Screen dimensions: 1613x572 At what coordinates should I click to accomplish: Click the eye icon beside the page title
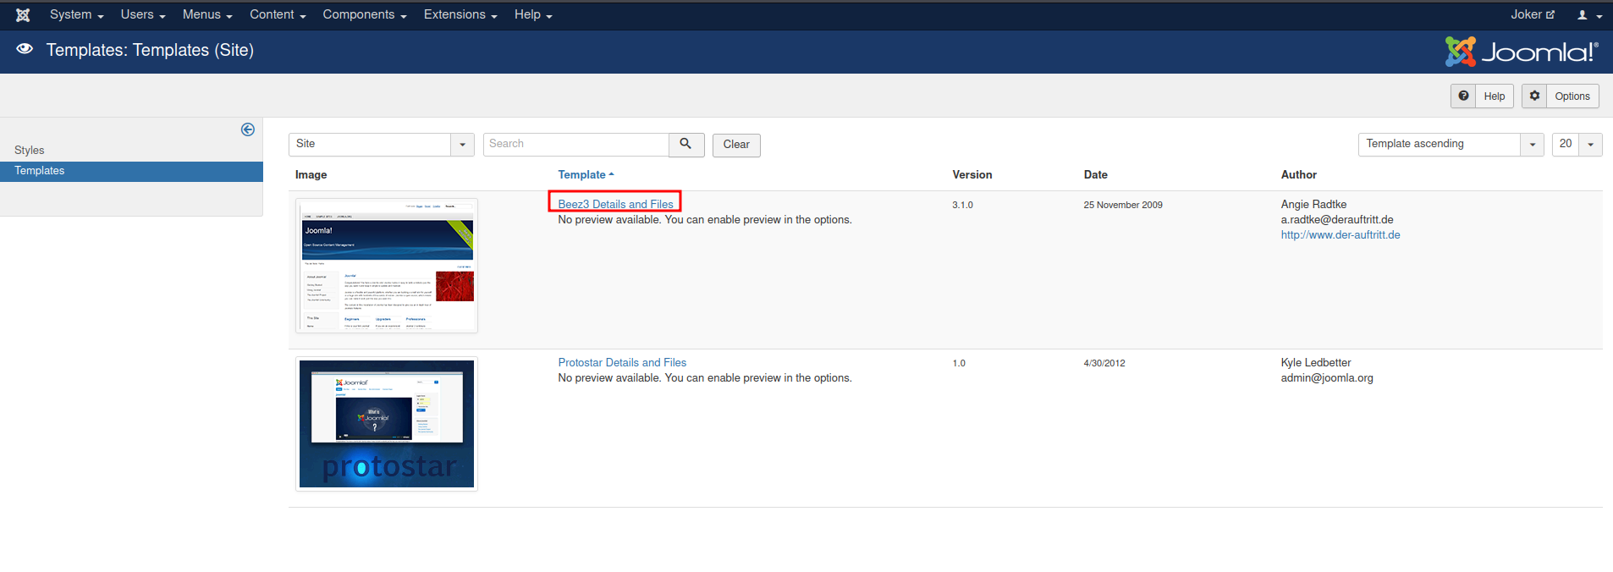pyautogui.click(x=25, y=49)
